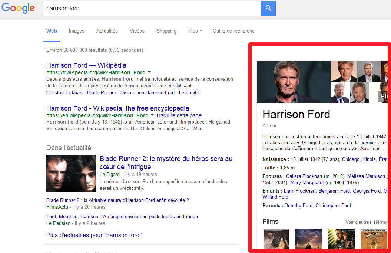Click the Google logo
391x253 pixels.
coord(18,8)
